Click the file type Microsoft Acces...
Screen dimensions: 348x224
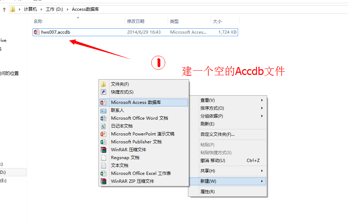188,32
